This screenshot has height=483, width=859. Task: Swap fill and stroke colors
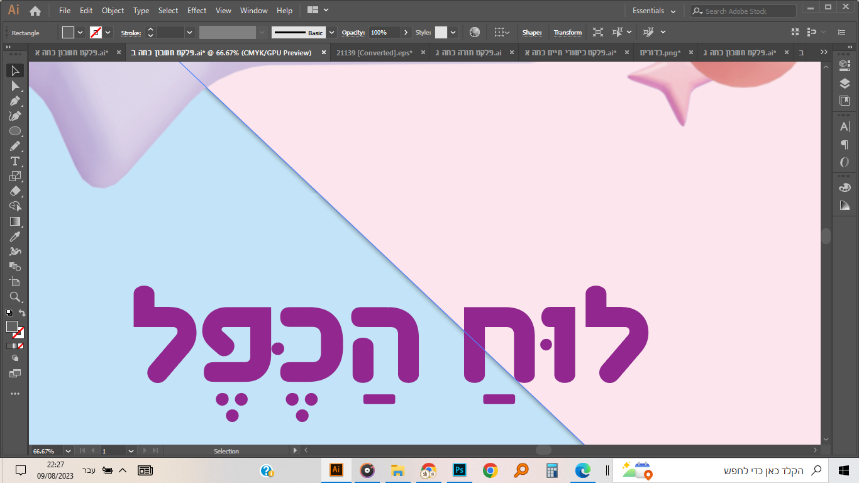pos(22,313)
